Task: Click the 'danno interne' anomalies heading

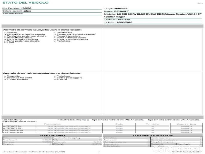Action: [42, 73]
